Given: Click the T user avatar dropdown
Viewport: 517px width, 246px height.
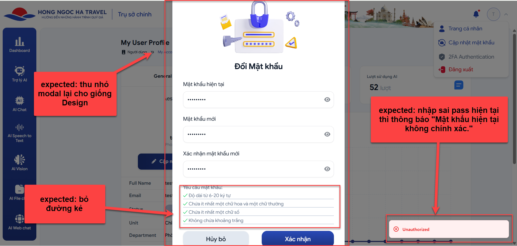Looking at the screenshot, I should click(x=493, y=14).
